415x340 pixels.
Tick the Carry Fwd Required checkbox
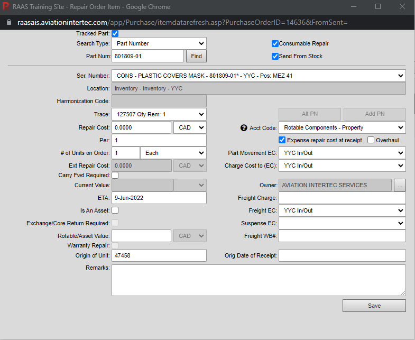click(x=115, y=175)
